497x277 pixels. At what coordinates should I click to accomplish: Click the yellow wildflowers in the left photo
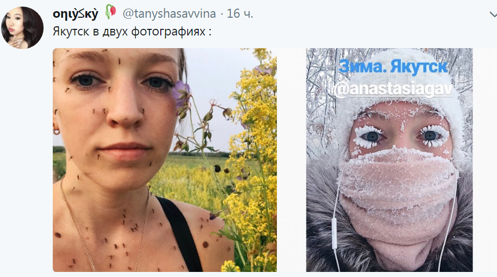click(x=254, y=152)
